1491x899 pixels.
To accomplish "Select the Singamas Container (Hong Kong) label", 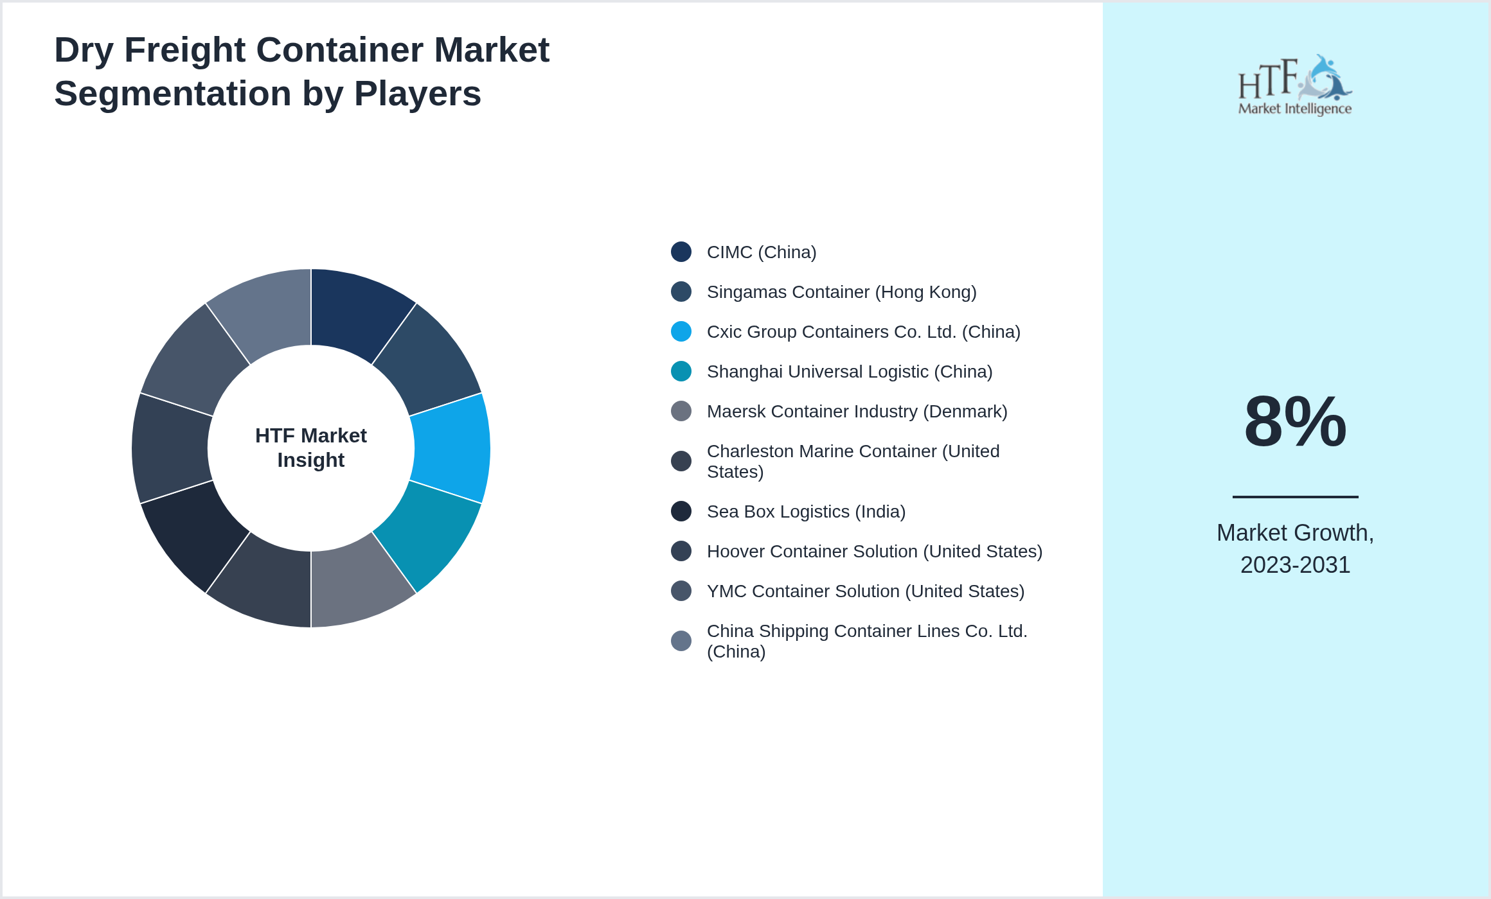I will coord(842,292).
